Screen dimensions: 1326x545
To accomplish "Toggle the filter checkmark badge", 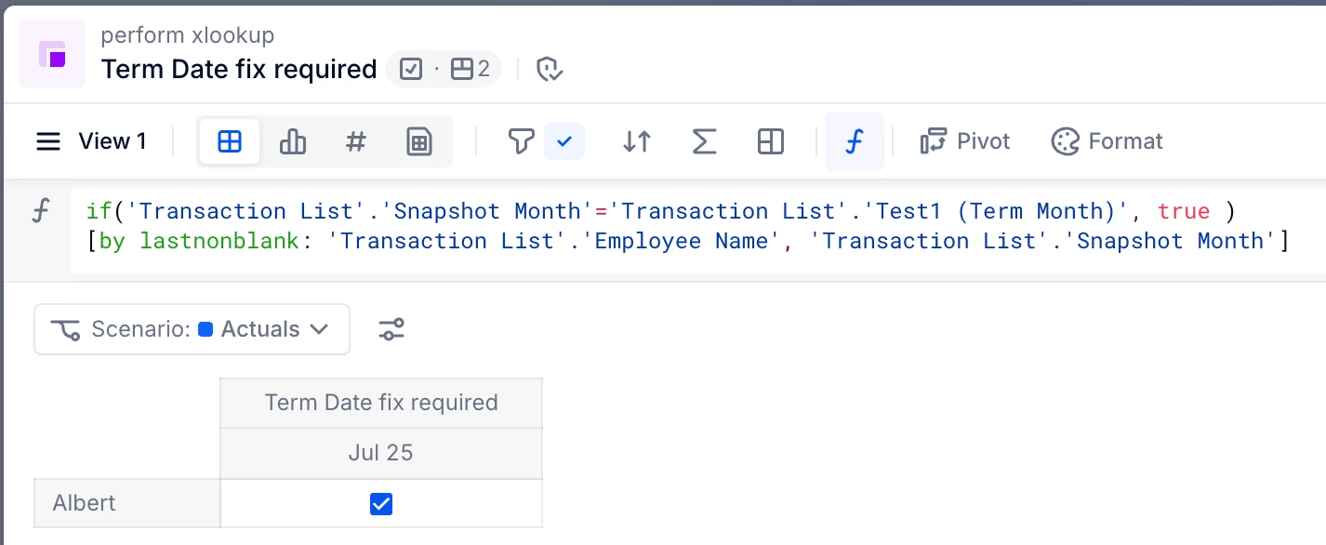I will tap(564, 141).
